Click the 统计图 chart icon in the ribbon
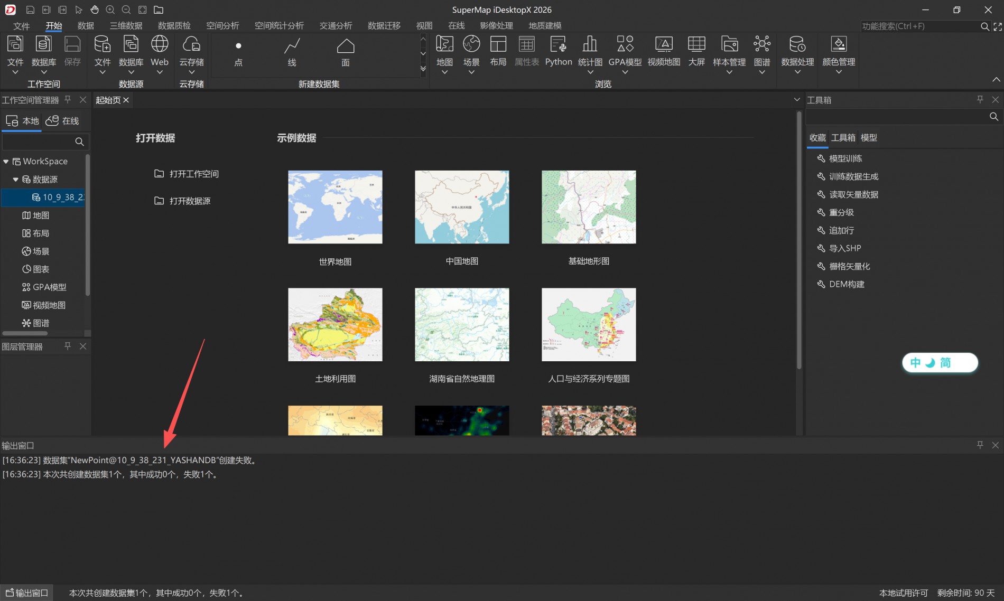 tap(590, 44)
